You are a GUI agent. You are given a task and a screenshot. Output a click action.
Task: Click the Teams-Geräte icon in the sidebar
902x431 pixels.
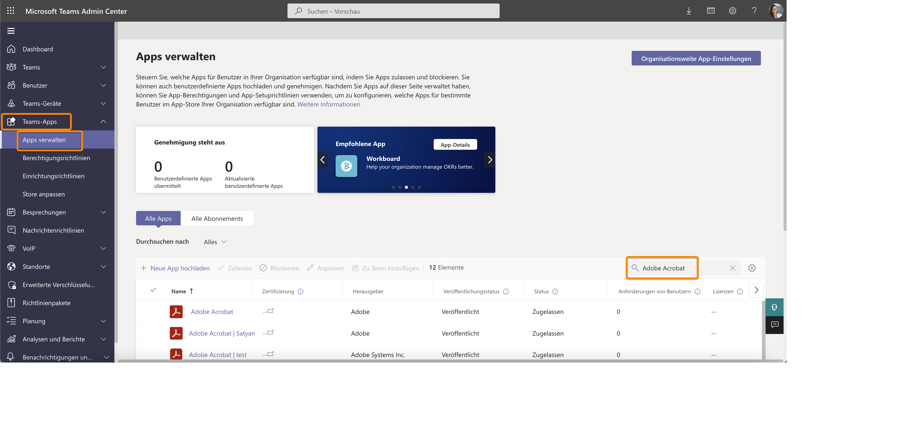click(x=11, y=103)
